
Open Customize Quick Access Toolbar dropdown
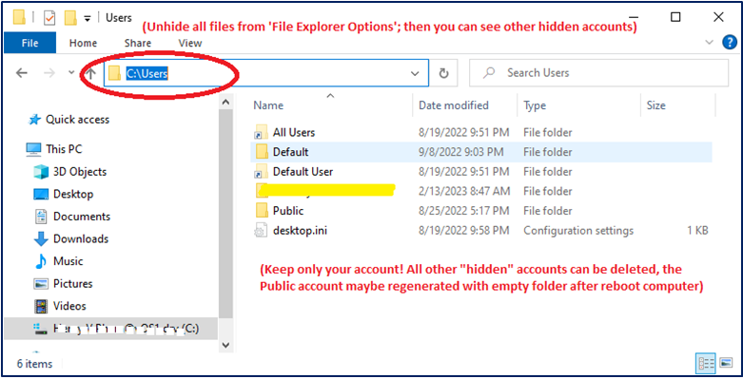88,18
